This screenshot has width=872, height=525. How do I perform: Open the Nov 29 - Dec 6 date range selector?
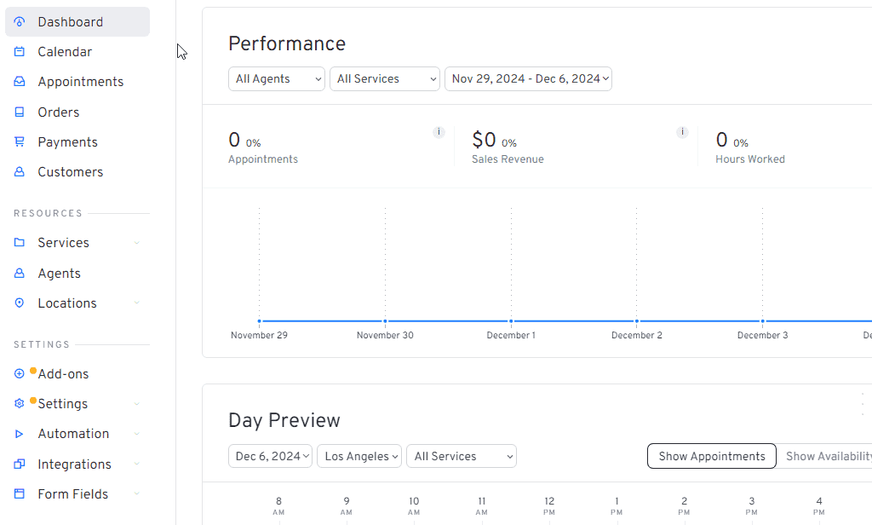pyautogui.click(x=528, y=78)
